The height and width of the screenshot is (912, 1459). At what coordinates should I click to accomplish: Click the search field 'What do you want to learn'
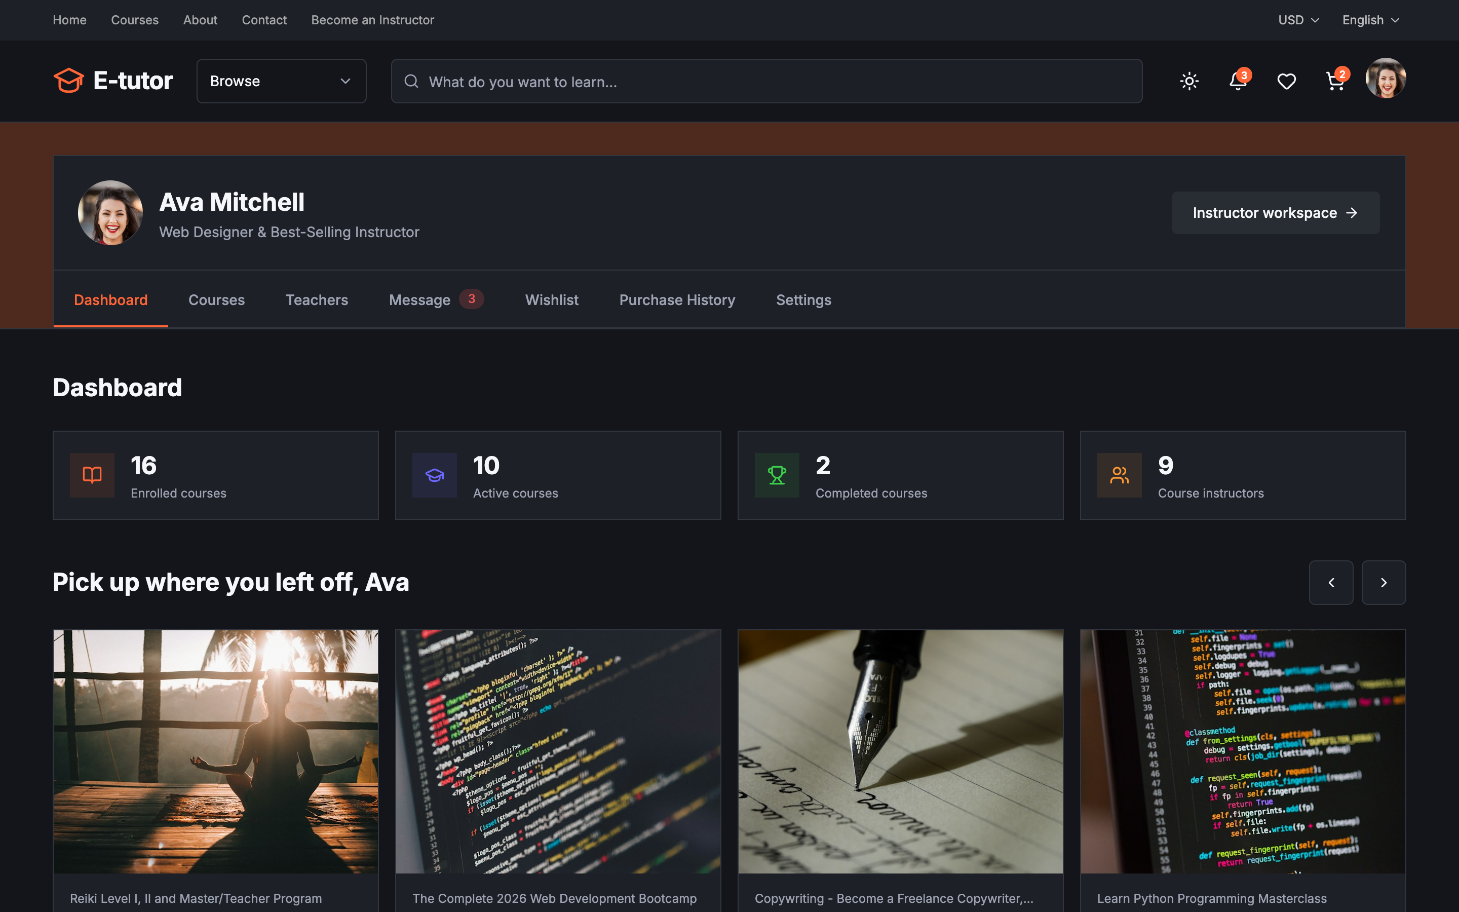(x=766, y=81)
